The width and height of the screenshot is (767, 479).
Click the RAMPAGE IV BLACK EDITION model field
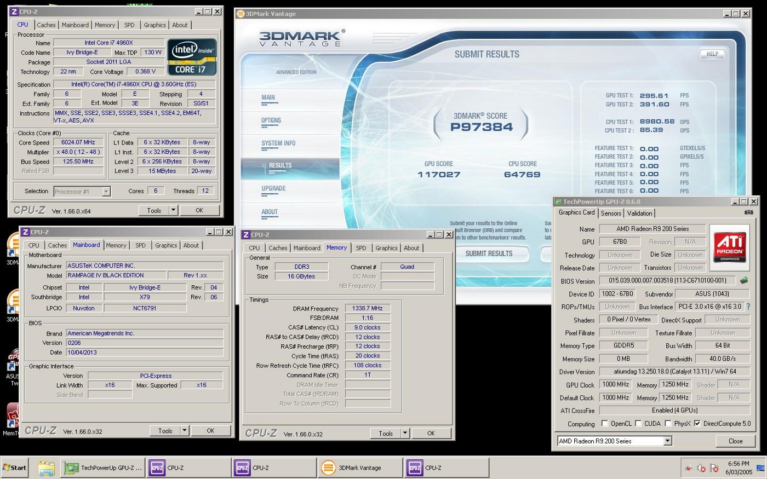pos(116,275)
